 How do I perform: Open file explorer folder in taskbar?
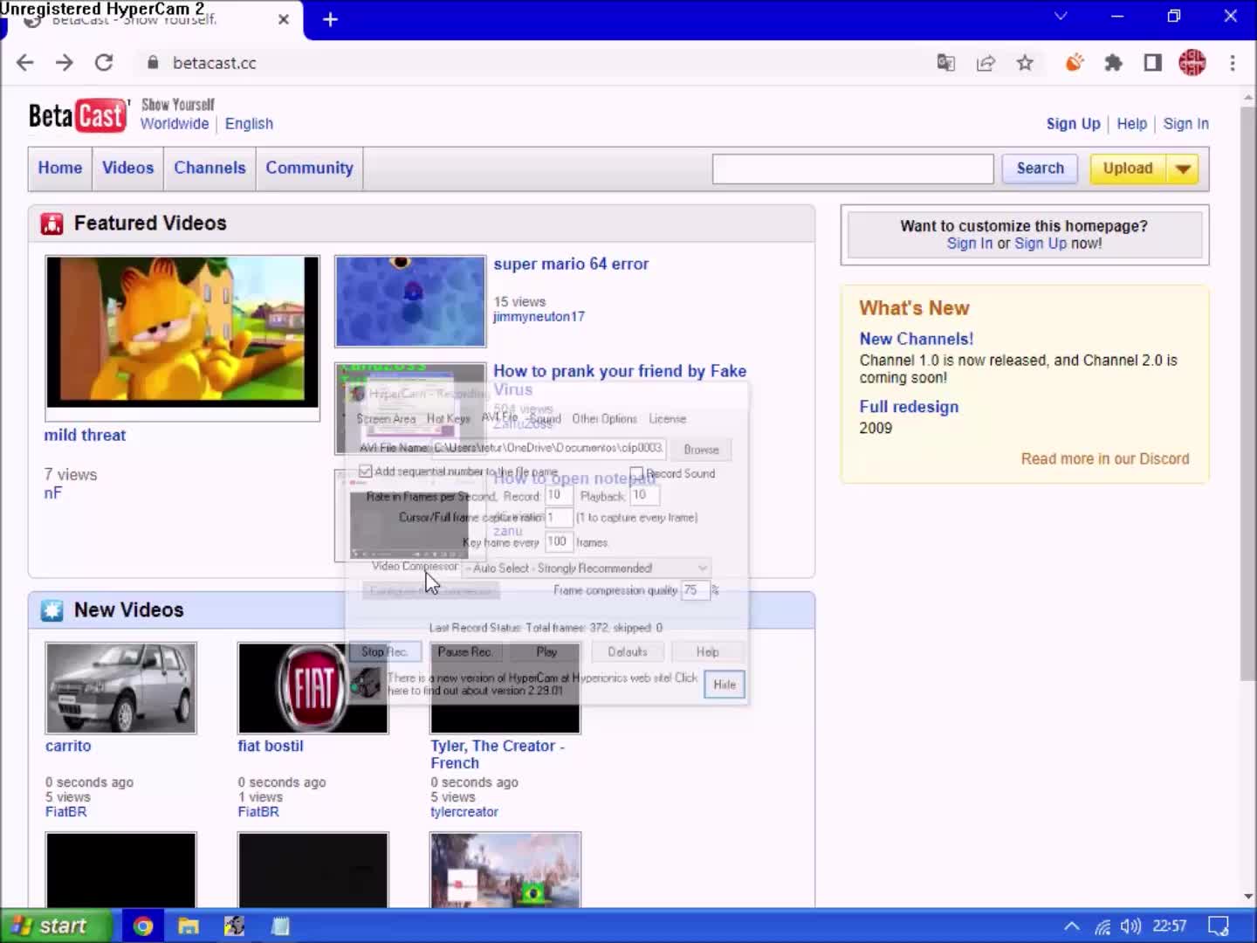pyautogui.click(x=189, y=926)
